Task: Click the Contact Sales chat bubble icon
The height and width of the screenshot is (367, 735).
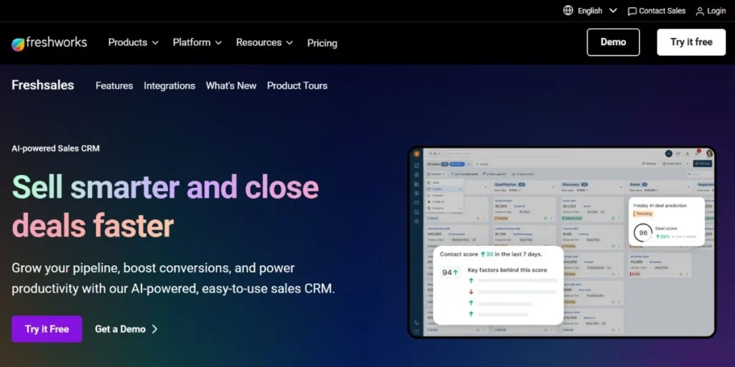Action: pos(632,11)
